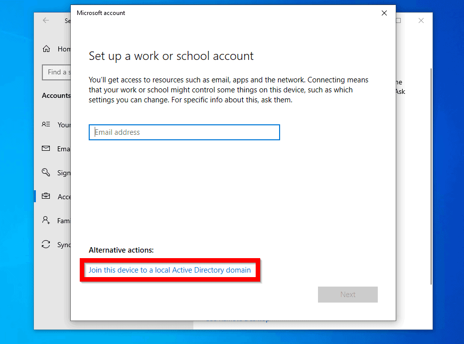The image size is (464, 344).
Task: Dismiss the Microsoft account dialog
Action: 384,13
